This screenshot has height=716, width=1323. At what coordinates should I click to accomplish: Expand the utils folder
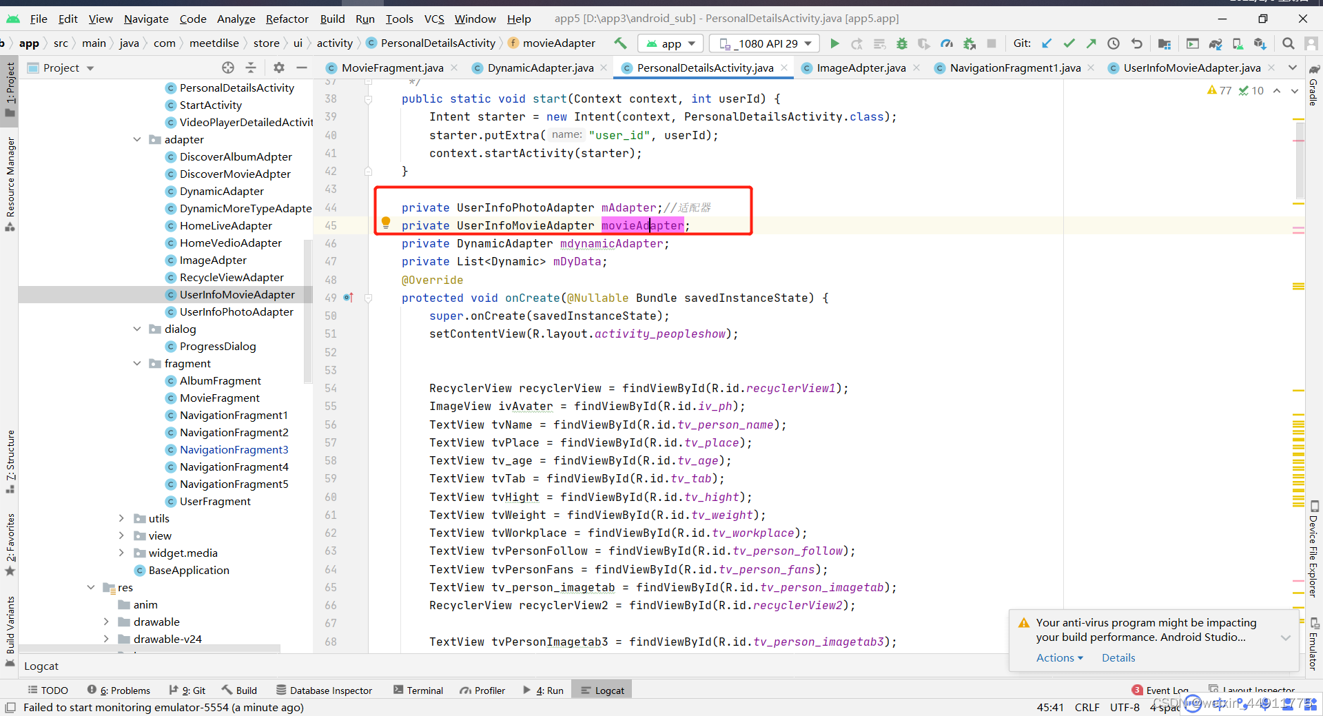point(121,518)
